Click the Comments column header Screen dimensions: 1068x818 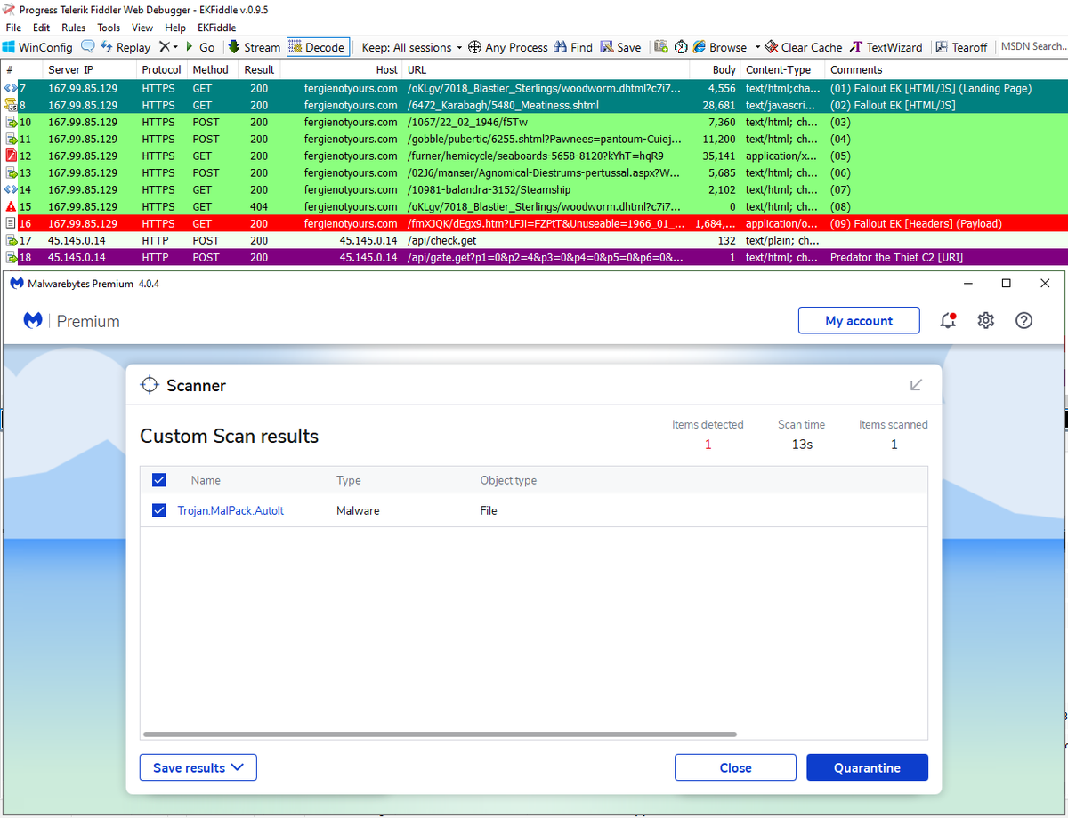(x=946, y=69)
